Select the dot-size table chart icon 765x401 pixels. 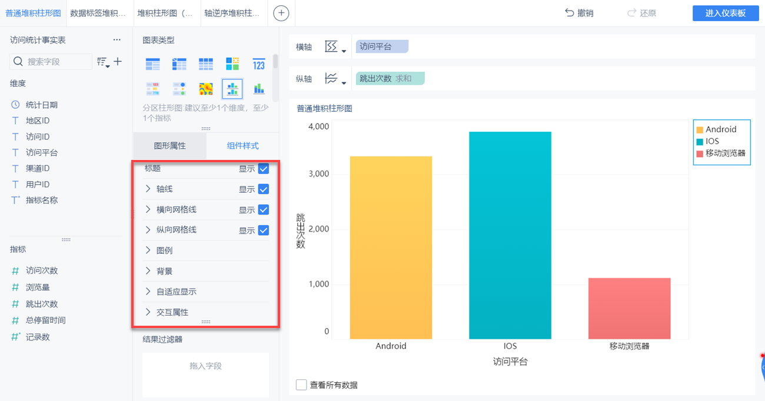pyautogui.click(x=179, y=89)
